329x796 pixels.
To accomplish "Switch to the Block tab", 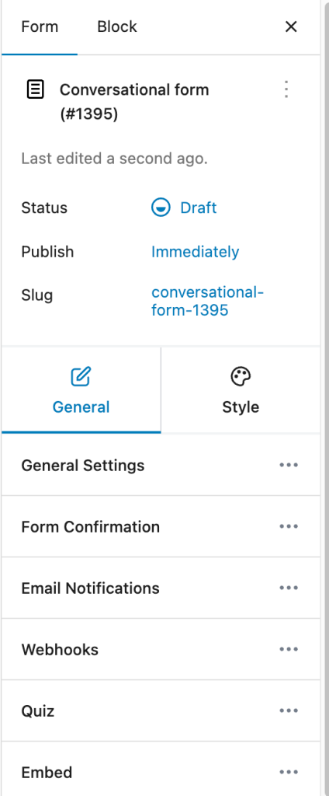I will tap(117, 26).
